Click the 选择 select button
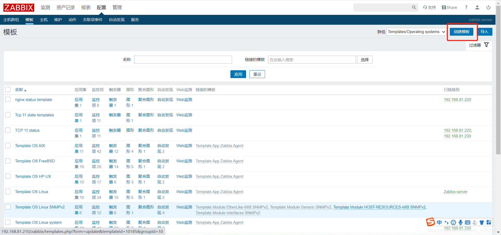The image size is (501, 235). 365,60
